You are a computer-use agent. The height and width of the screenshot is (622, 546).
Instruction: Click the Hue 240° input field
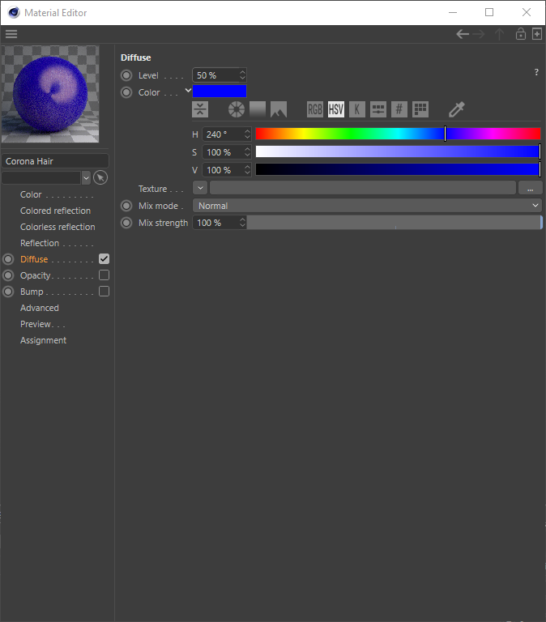223,134
